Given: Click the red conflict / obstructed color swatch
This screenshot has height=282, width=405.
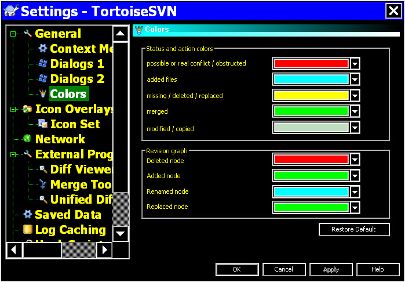Looking at the screenshot, I should 311,64.
